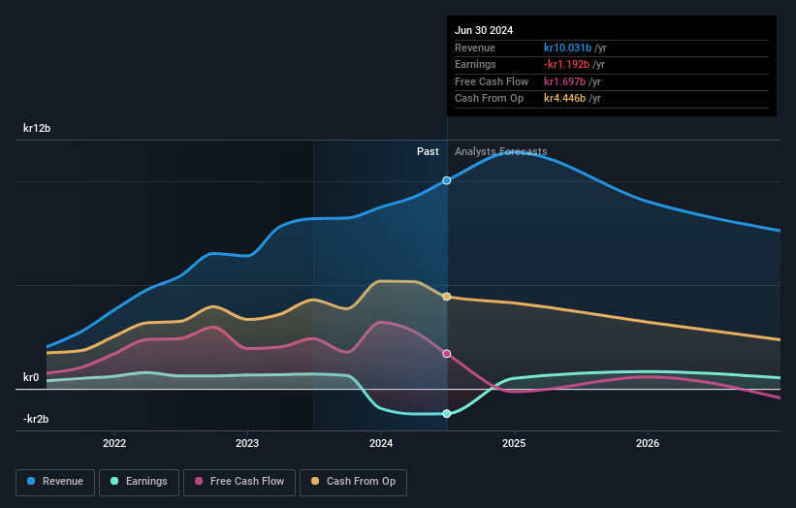796x508 pixels.
Task: Click the blue Revenue data point marker
Action: pyautogui.click(x=447, y=180)
